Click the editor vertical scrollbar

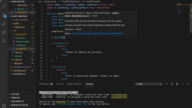pyautogui.click(x=191, y=18)
